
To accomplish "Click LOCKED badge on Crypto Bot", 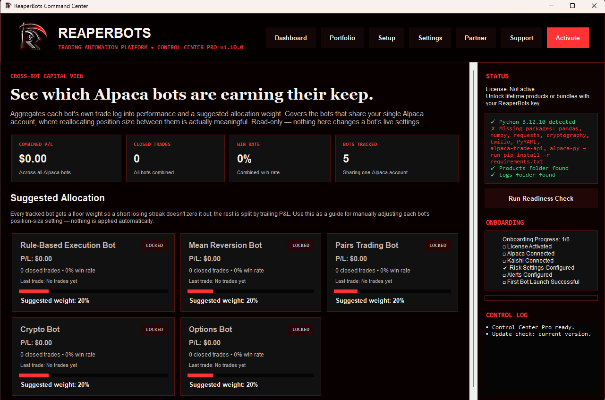I will pyautogui.click(x=154, y=330).
